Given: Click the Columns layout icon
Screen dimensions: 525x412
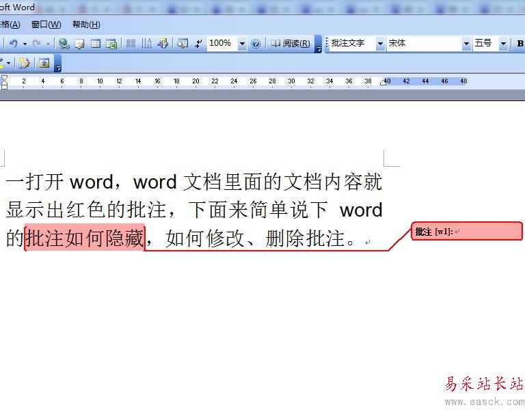Looking at the screenshot, I should pos(131,44).
